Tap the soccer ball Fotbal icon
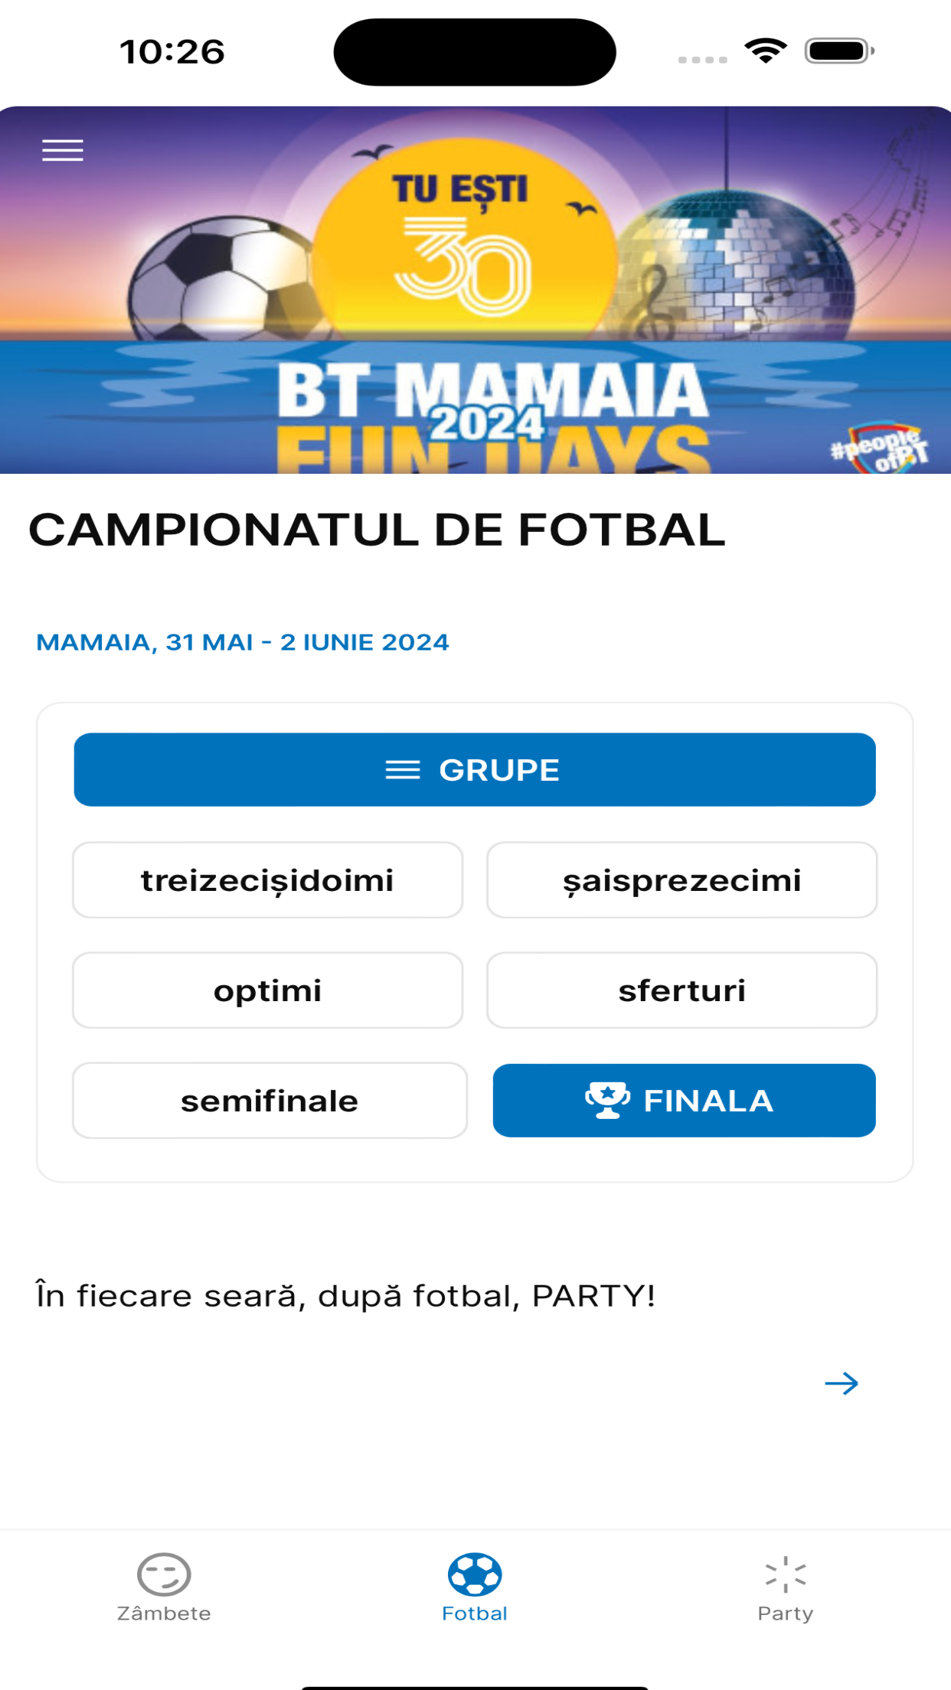The image size is (951, 1690). [x=475, y=1574]
